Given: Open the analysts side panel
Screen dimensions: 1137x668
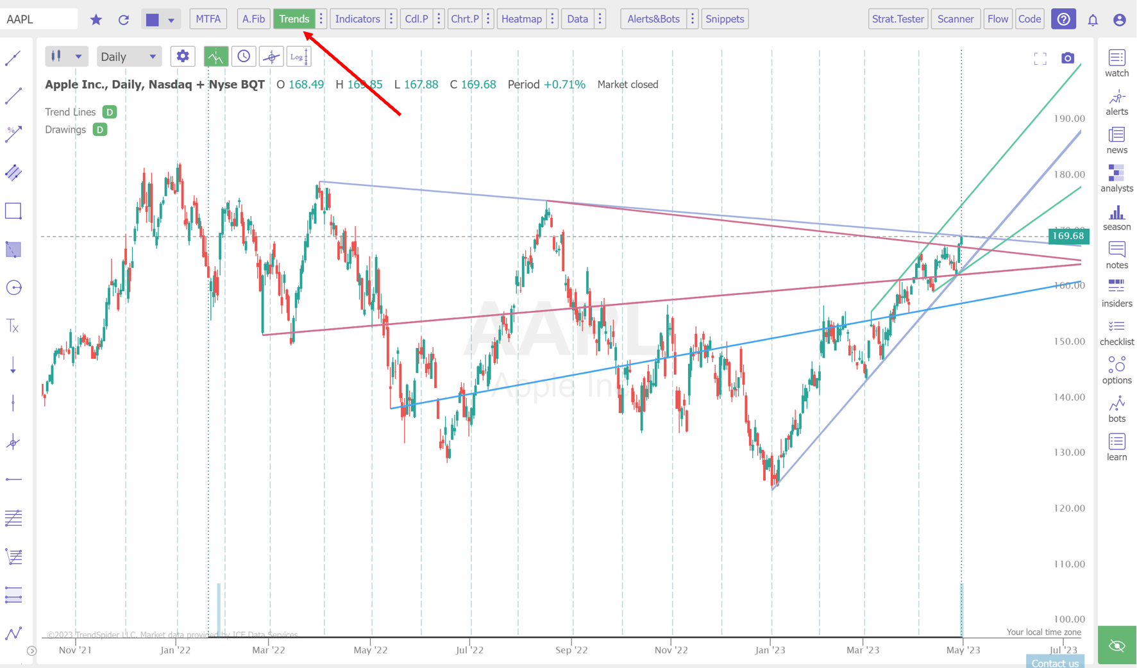Looking at the screenshot, I should pos(1116,179).
